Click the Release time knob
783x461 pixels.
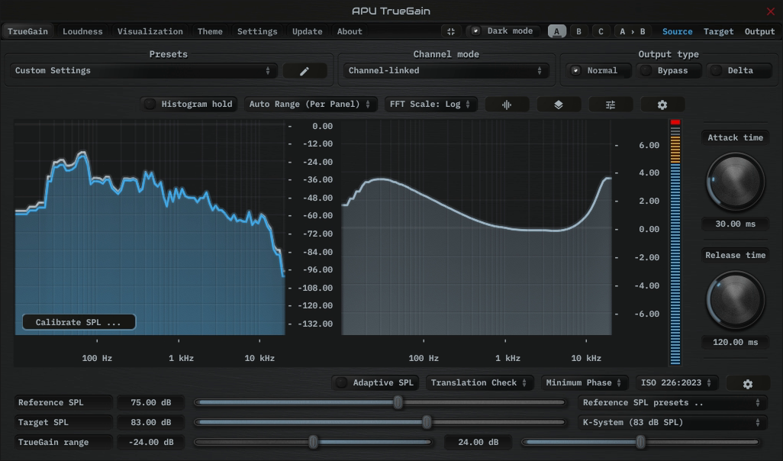coord(735,300)
